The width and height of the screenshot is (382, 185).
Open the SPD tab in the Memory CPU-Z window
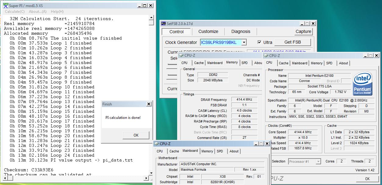245,63
